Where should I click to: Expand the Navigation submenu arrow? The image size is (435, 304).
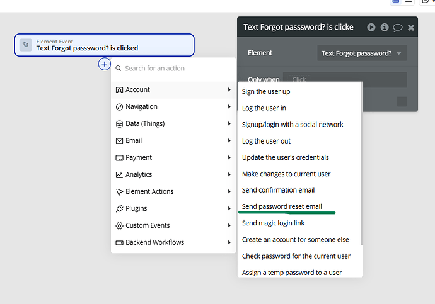[x=229, y=107]
